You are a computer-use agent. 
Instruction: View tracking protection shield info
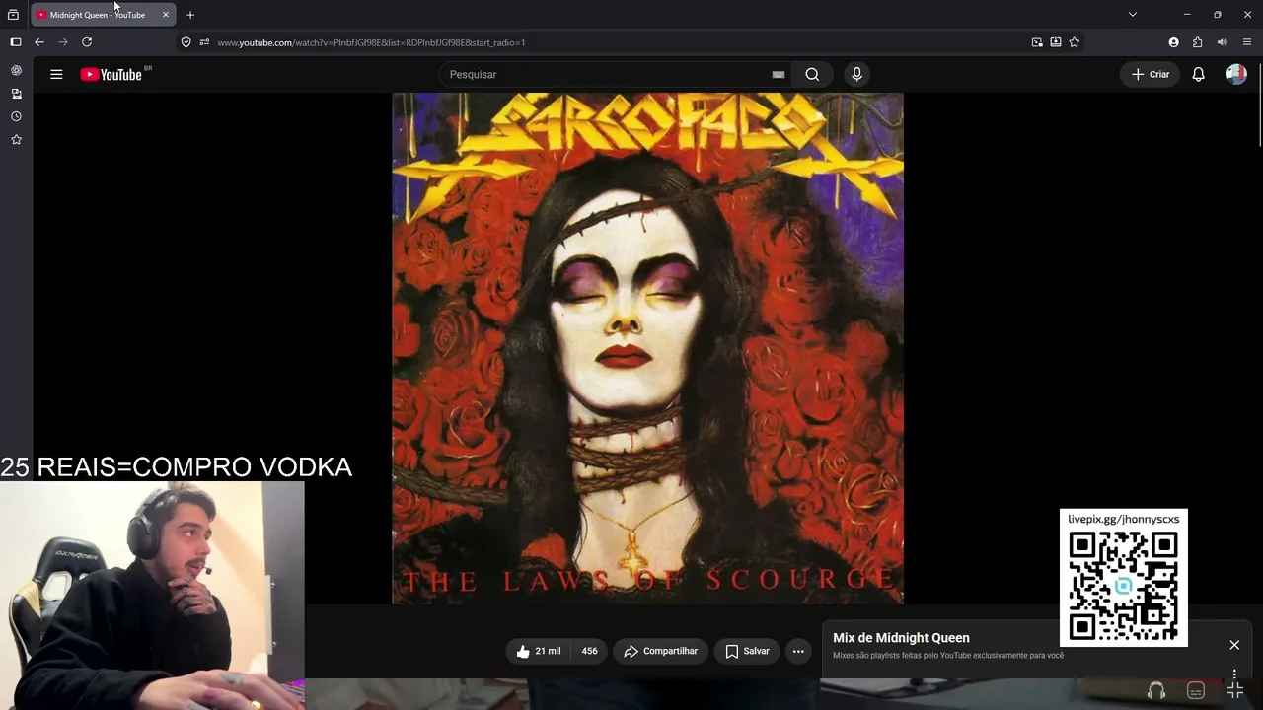pos(186,42)
